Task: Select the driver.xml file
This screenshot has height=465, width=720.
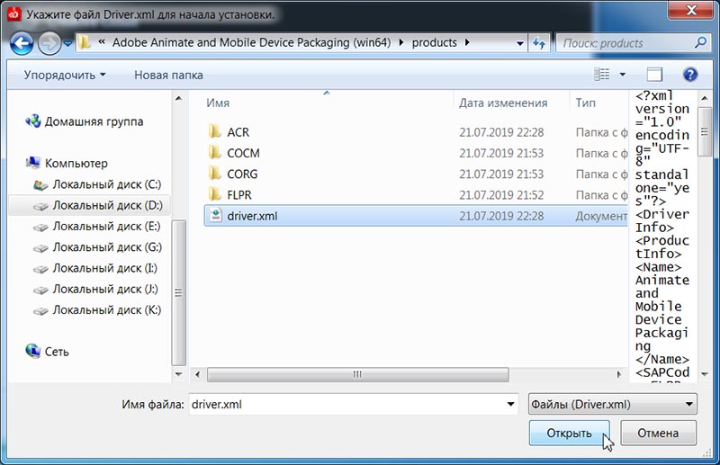Action: tap(416, 216)
